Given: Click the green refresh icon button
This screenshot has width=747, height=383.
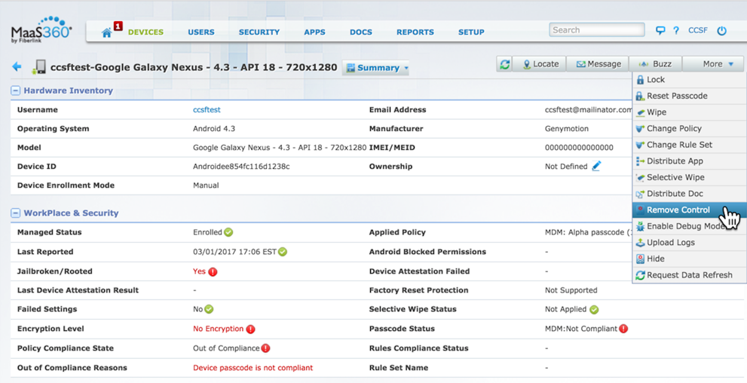Looking at the screenshot, I should pyautogui.click(x=505, y=64).
